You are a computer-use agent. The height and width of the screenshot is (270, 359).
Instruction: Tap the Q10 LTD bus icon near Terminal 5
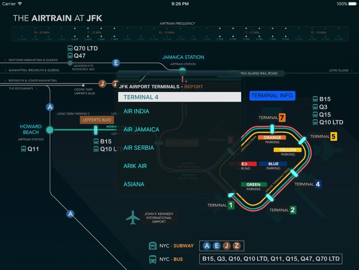[x=315, y=122]
